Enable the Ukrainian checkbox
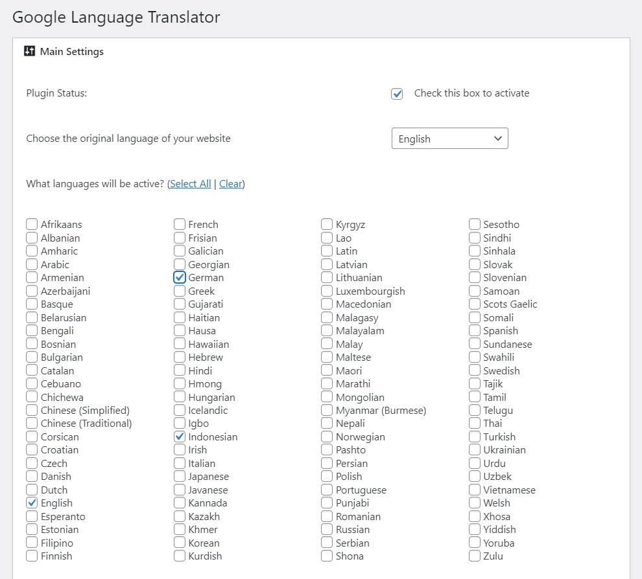This screenshot has width=642, height=579. (x=474, y=449)
